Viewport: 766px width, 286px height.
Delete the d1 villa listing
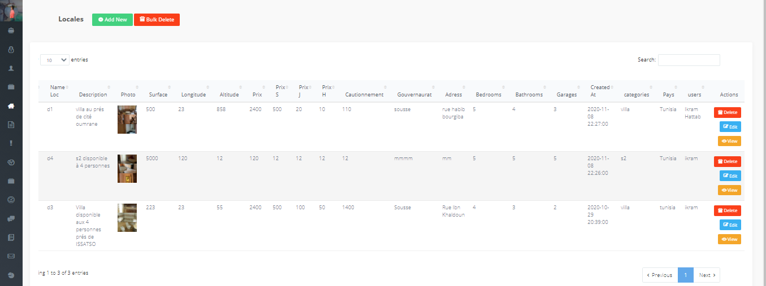point(727,112)
